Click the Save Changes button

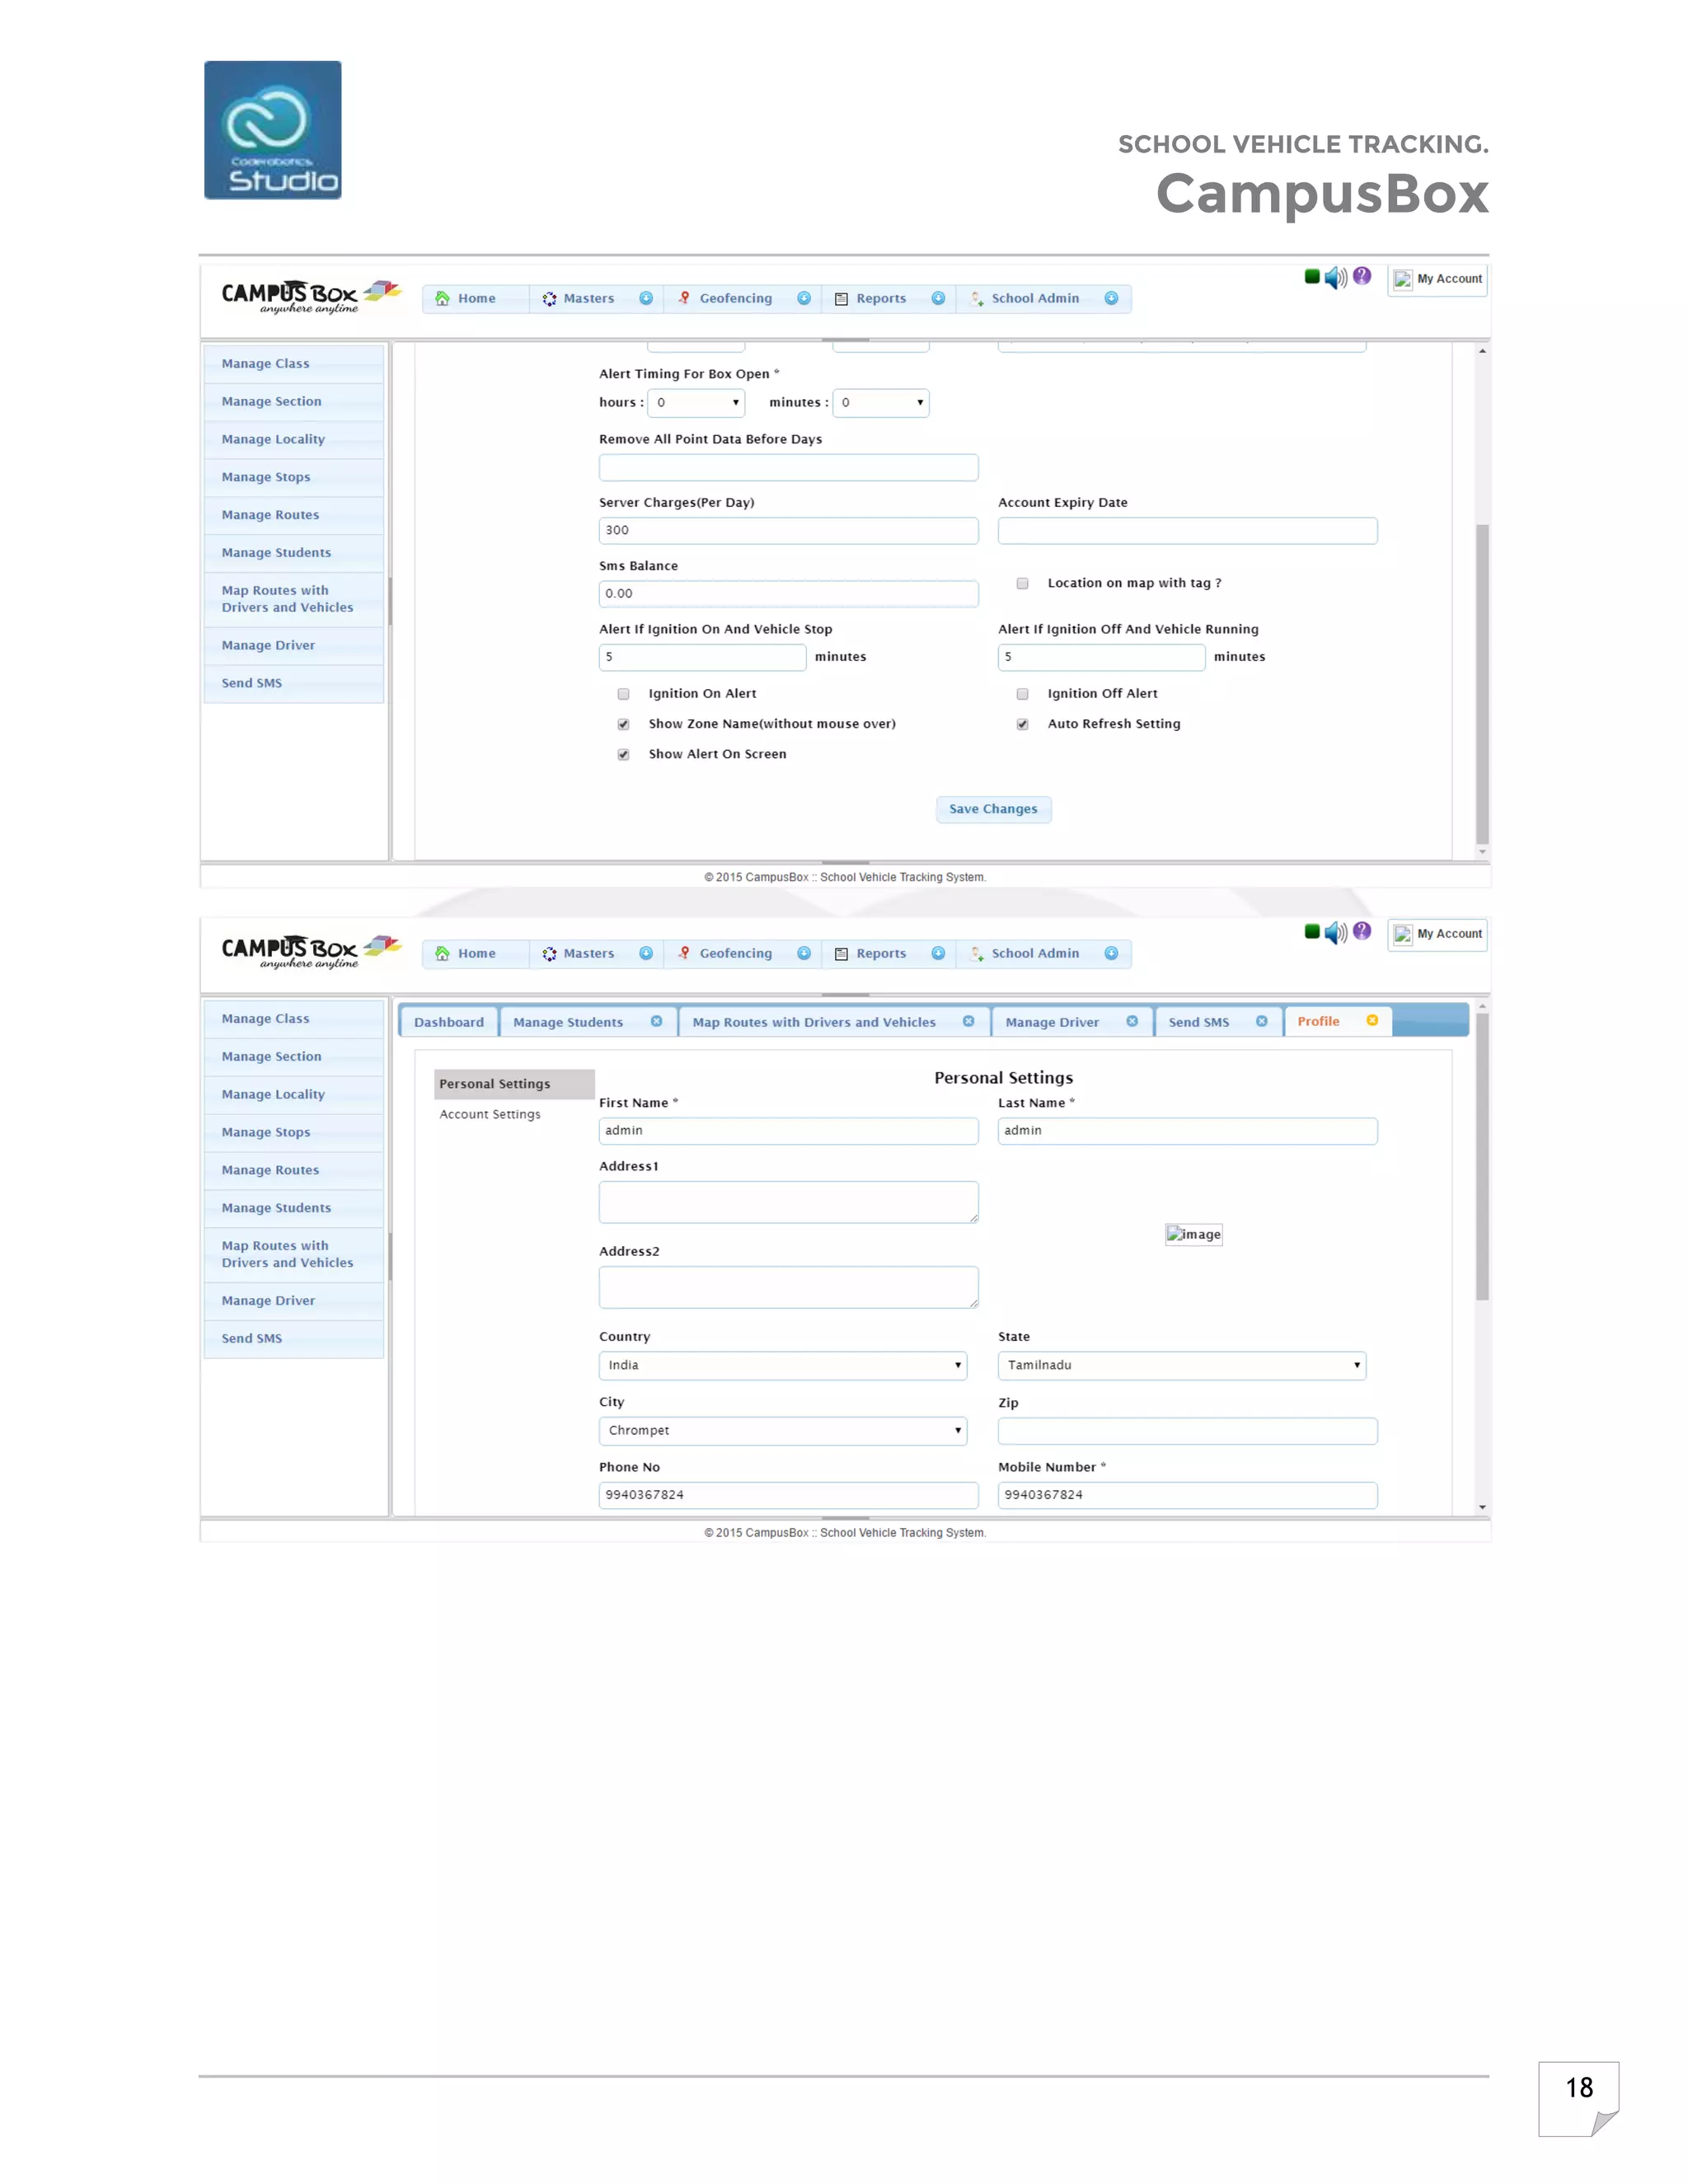pos(993,809)
